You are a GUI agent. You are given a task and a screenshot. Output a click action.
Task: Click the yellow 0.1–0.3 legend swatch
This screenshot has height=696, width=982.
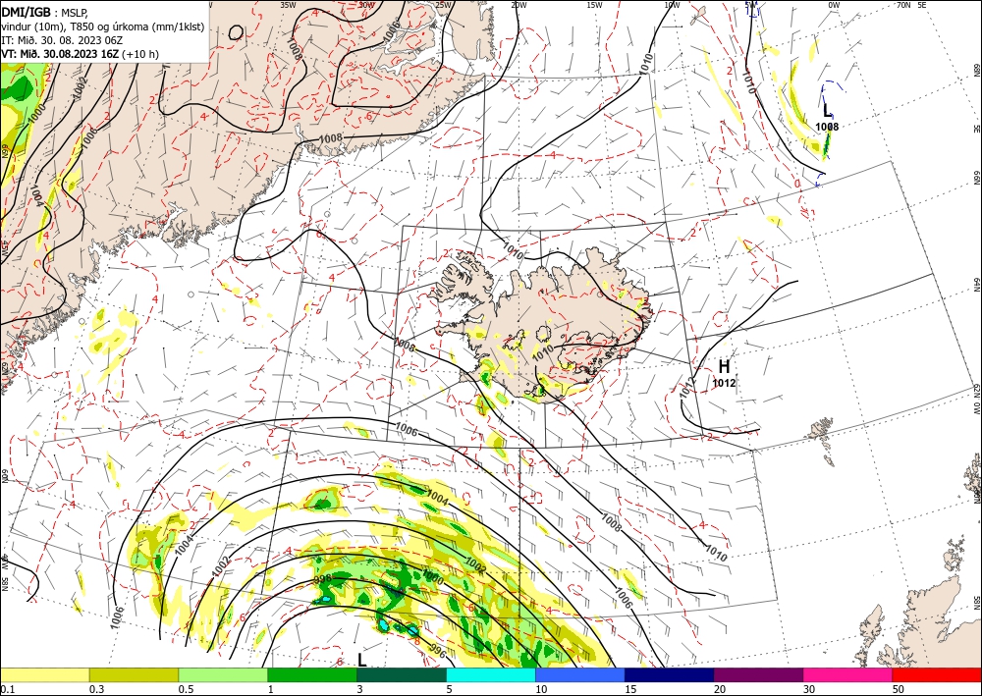[44, 674]
